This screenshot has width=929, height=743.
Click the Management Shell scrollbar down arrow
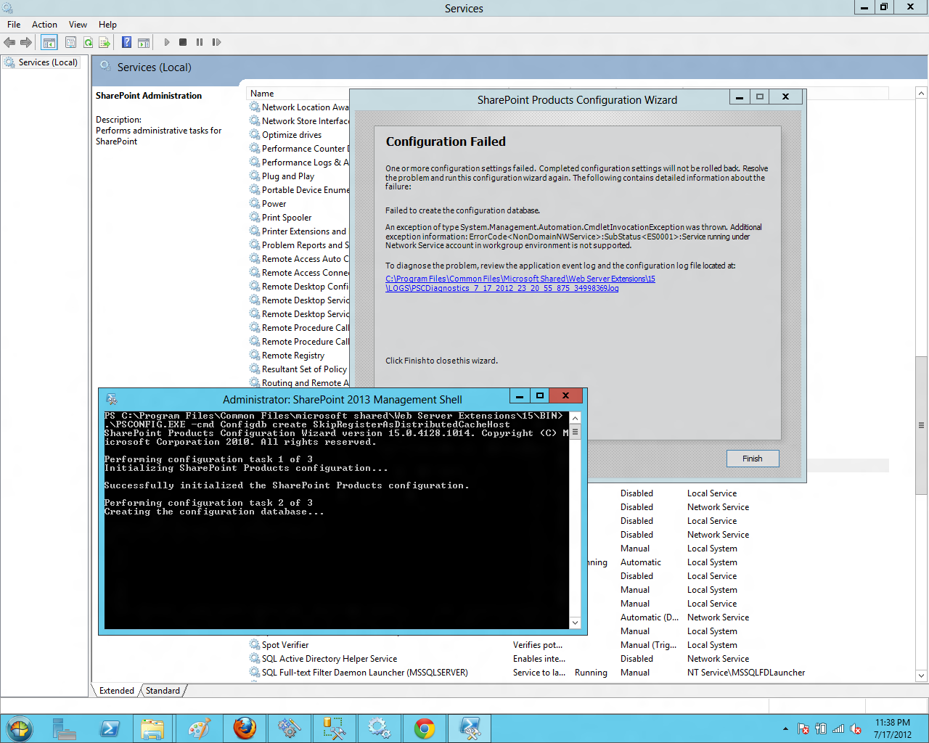coord(576,623)
